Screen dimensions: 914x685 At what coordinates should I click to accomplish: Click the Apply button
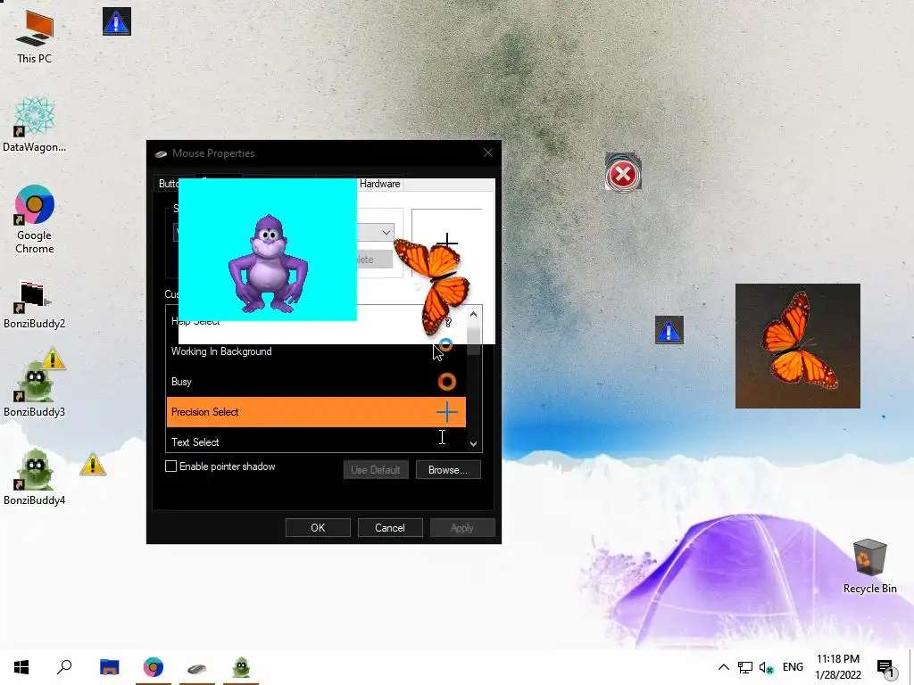[x=461, y=528]
